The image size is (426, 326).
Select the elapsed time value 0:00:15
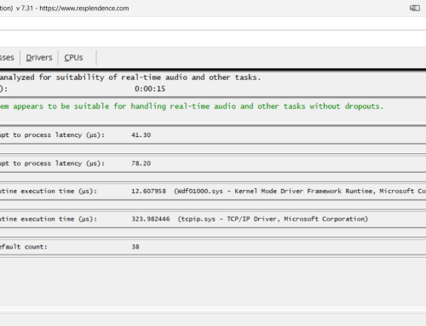150,89
